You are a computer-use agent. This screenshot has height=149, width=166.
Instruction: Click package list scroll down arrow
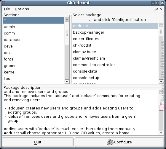[x=161, y=81]
